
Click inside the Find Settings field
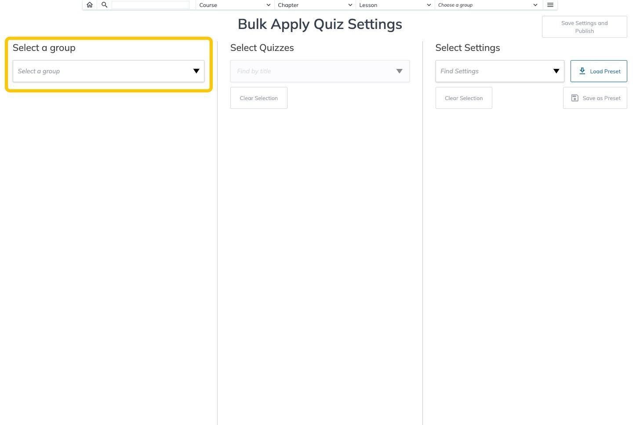500,71
